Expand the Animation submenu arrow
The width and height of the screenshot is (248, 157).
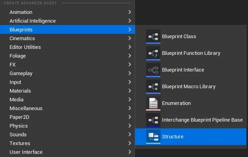click(130, 12)
